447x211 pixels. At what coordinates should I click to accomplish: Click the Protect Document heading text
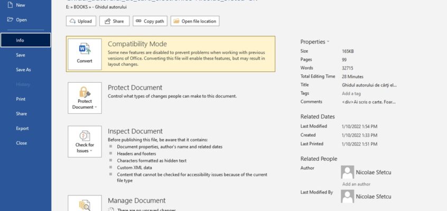point(135,88)
